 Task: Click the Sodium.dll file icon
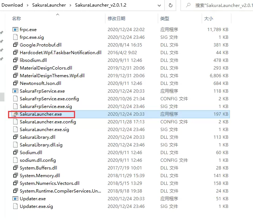pos(15,153)
